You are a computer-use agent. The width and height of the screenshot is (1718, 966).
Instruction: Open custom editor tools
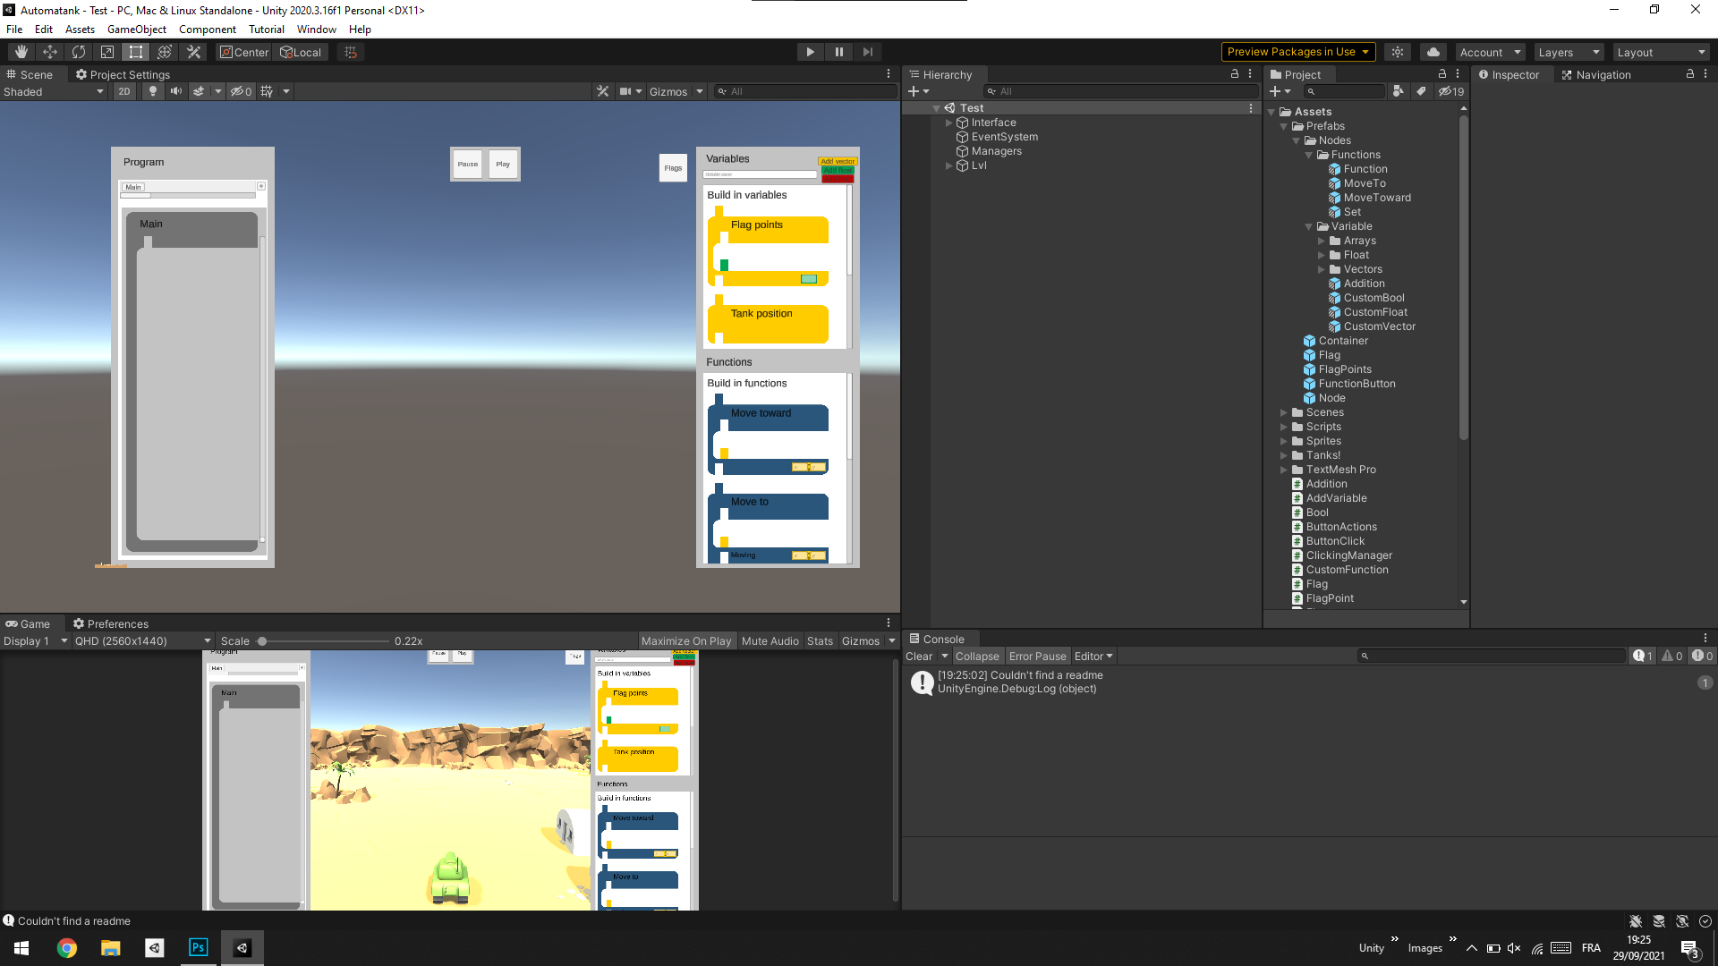coord(193,52)
